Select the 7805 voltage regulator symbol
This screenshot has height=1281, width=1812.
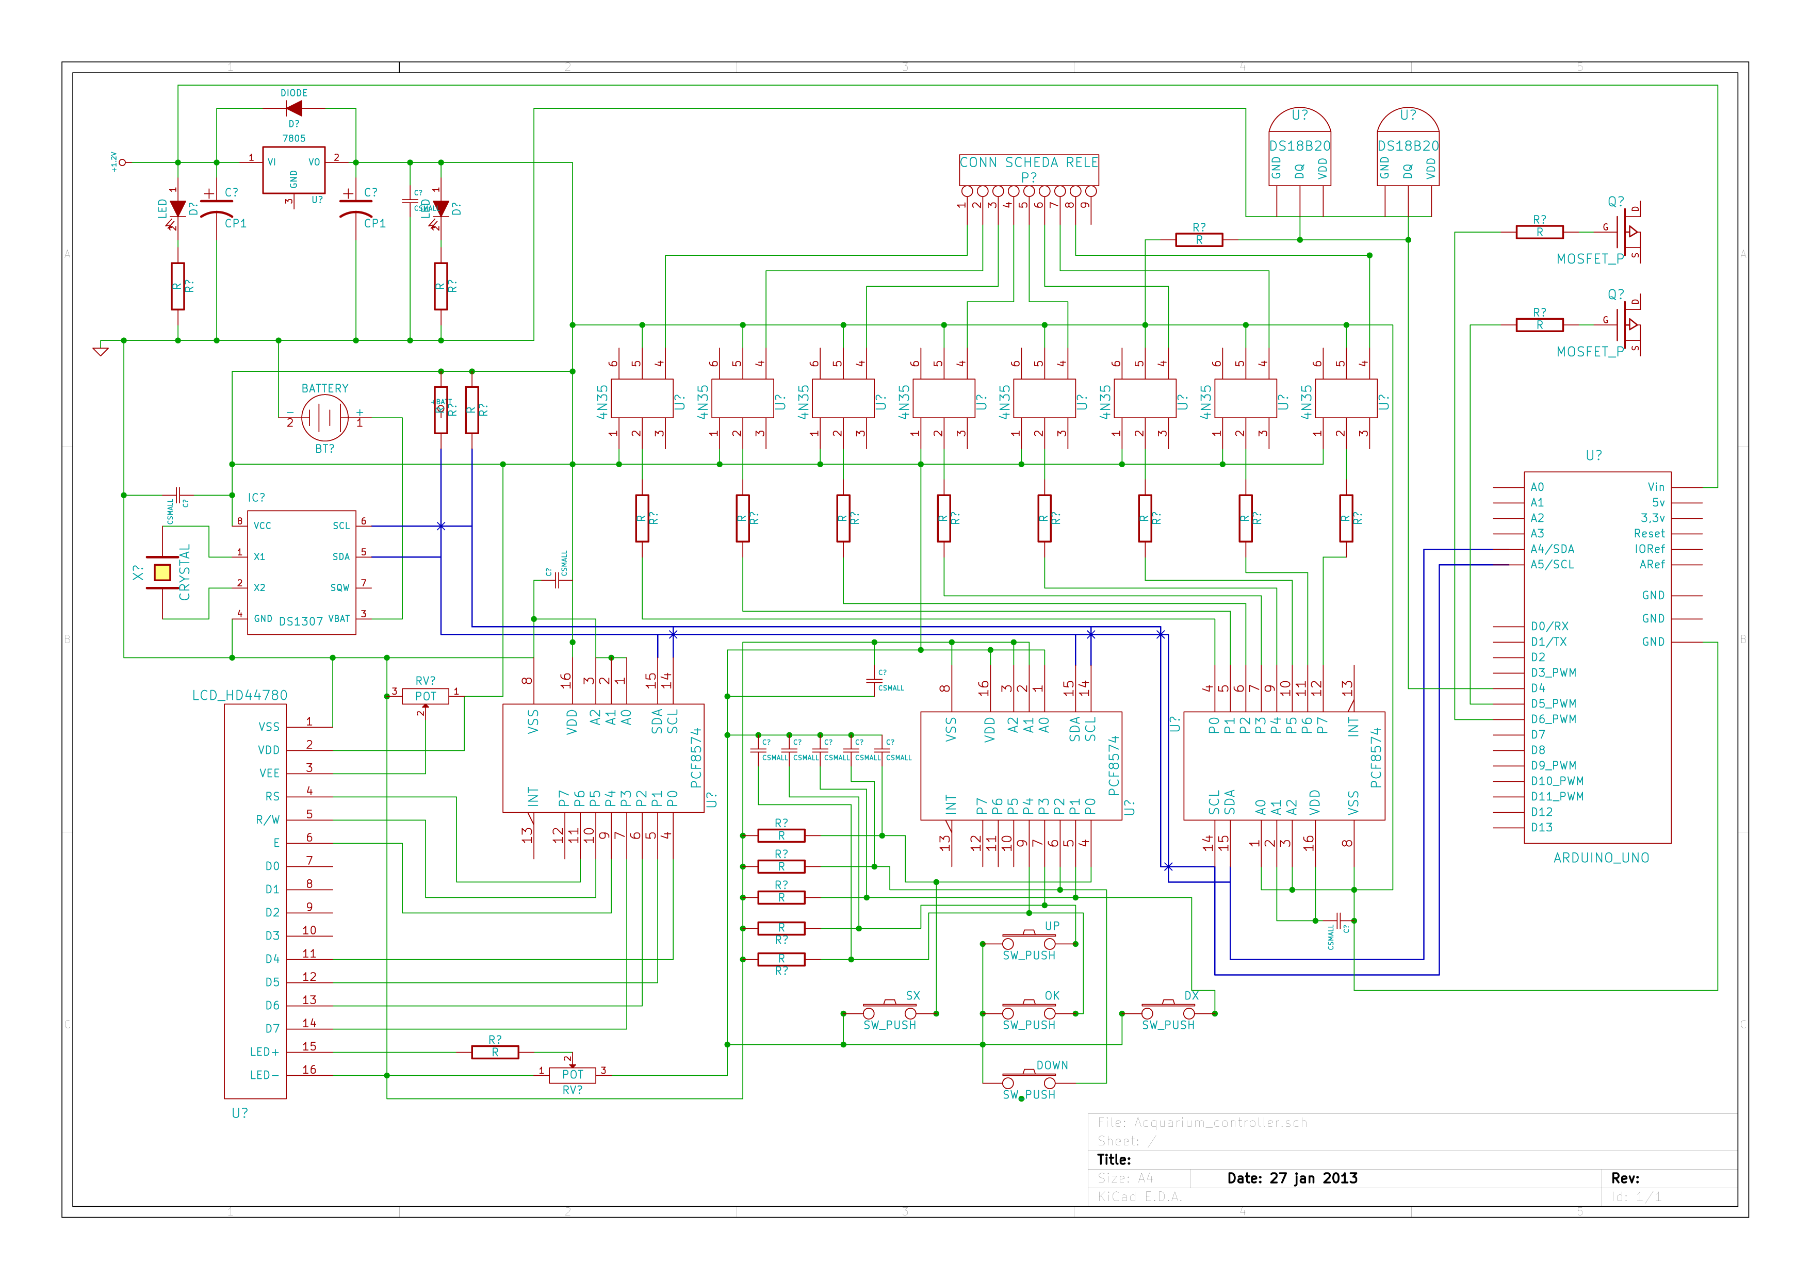[x=293, y=170]
